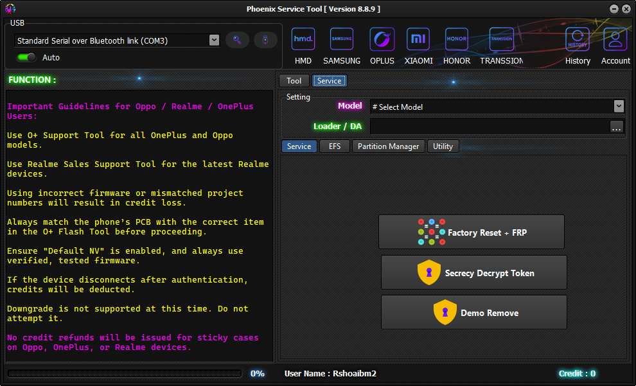Close the Phoenix Service Tool window

click(626, 9)
